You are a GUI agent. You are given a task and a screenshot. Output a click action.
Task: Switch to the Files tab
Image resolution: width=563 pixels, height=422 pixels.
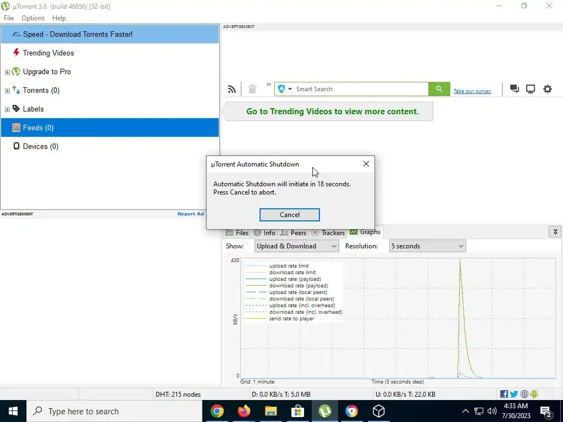(x=237, y=232)
